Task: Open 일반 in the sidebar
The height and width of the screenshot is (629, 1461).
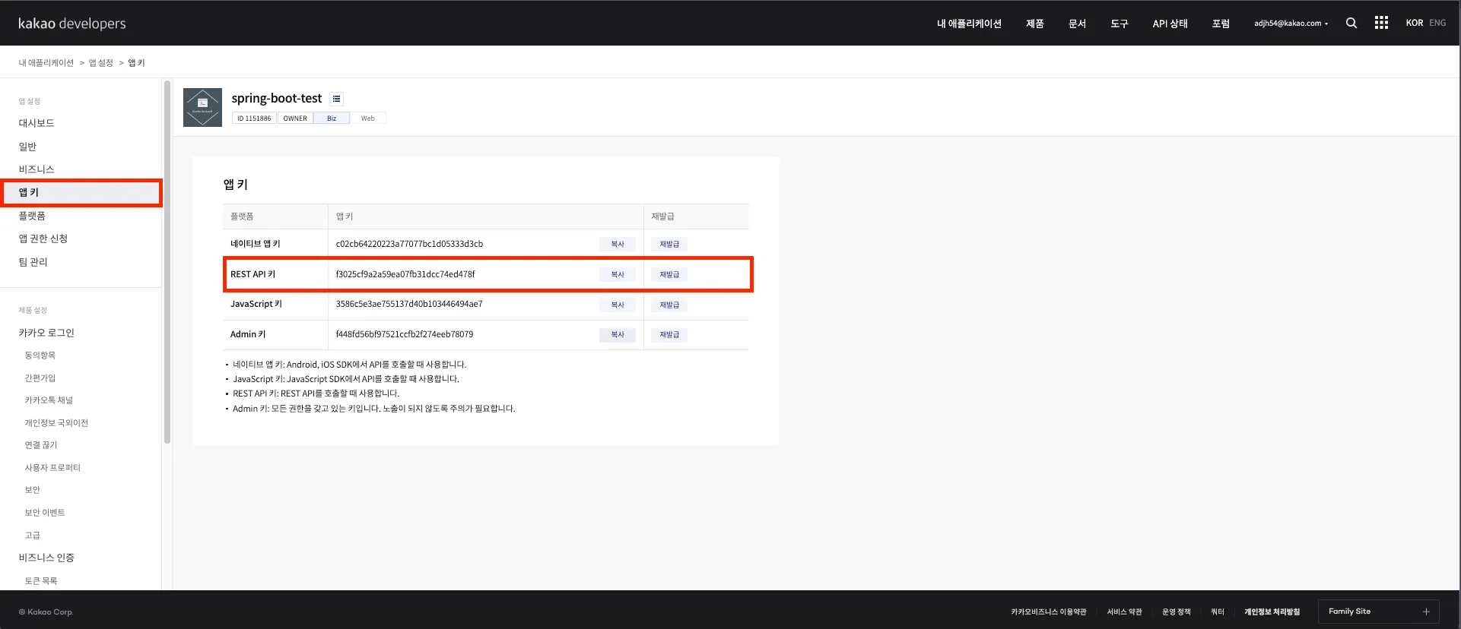Action: pos(27,147)
